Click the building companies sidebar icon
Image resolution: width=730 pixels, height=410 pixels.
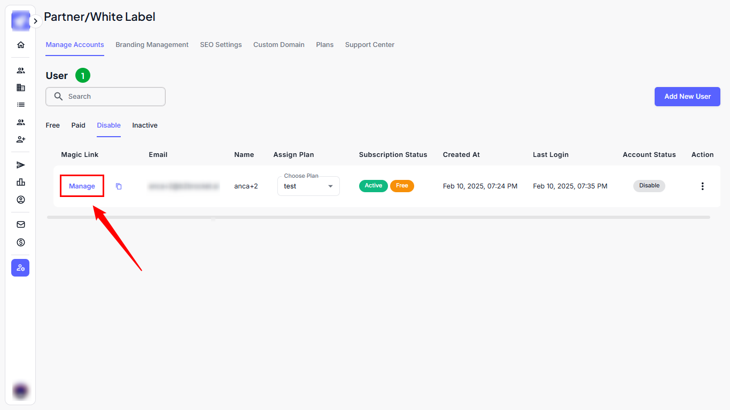pos(21,88)
